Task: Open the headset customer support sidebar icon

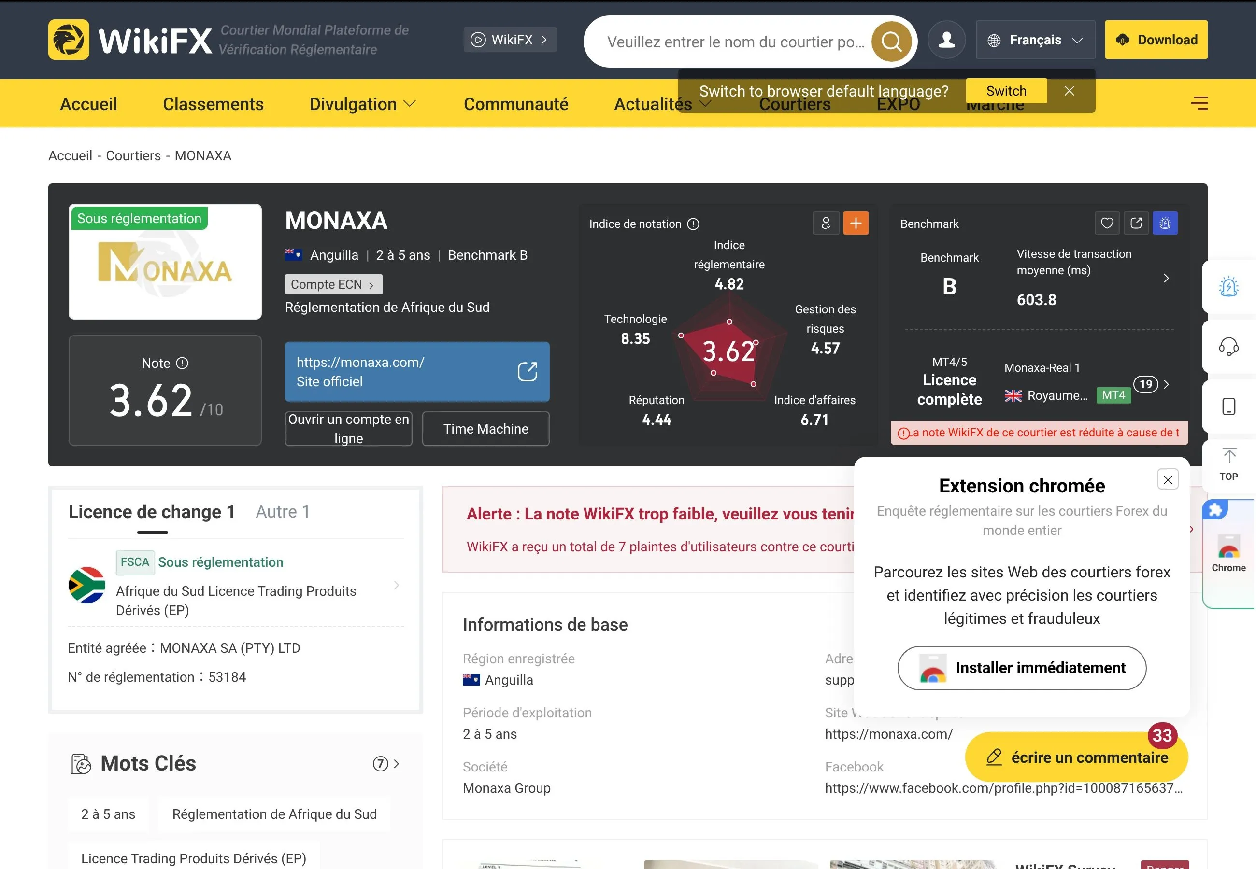Action: pyautogui.click(x=1228, y=346)
